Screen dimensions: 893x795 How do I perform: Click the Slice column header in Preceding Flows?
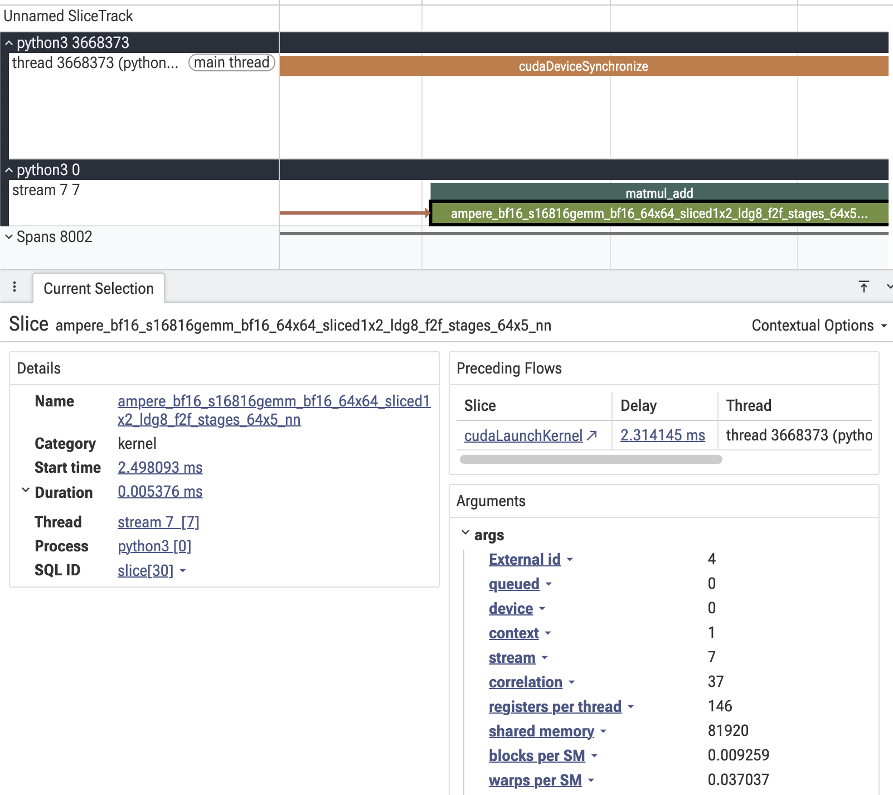(x=480, y=406)
